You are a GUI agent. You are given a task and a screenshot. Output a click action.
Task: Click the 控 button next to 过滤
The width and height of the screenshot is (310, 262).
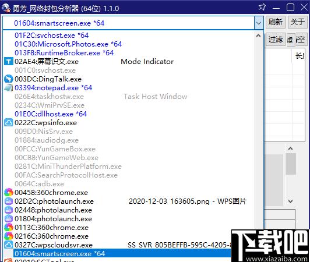tap(301, 40)
